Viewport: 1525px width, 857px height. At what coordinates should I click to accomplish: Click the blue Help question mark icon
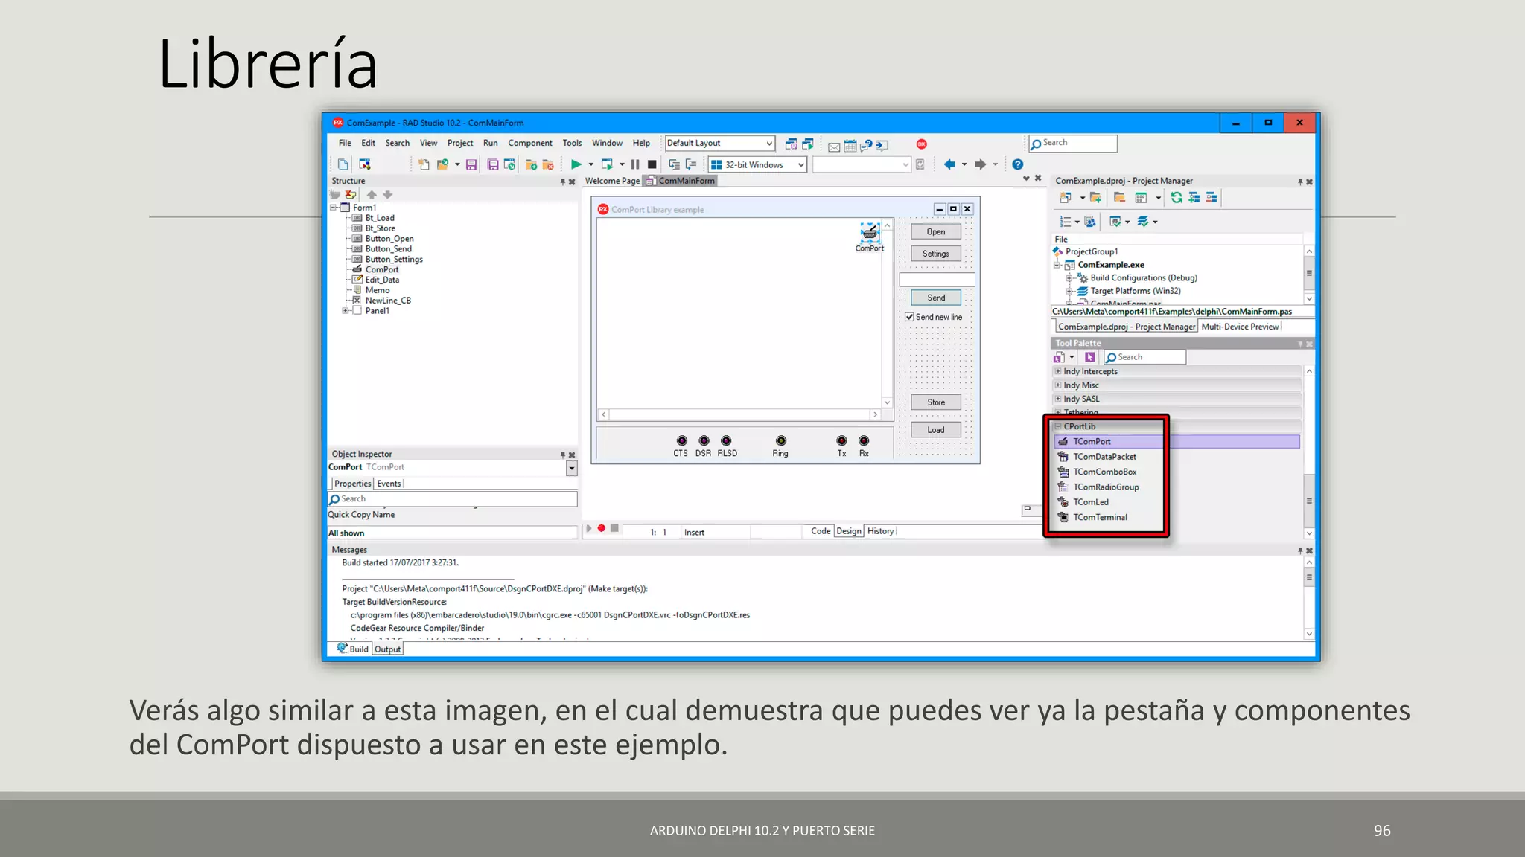tap(1017, 164)
